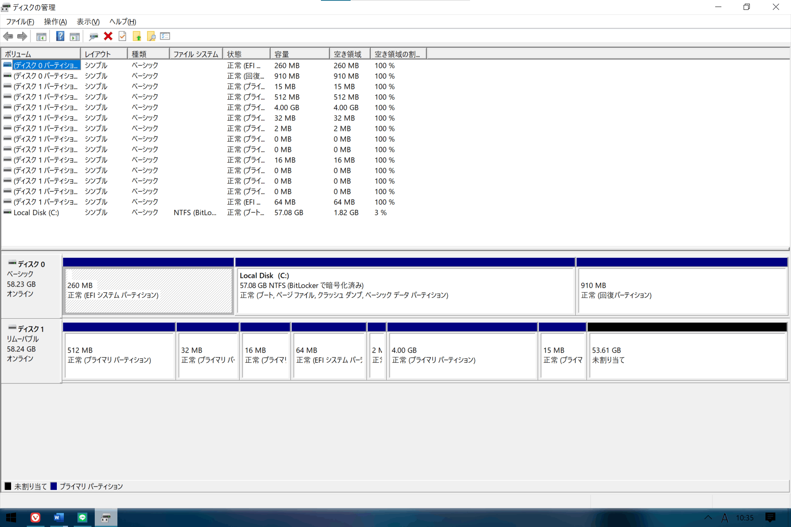Click the properties checkmark page icon
Image resolution: width=791 pixels, height=527 pixels.
[x=122, y=36]
